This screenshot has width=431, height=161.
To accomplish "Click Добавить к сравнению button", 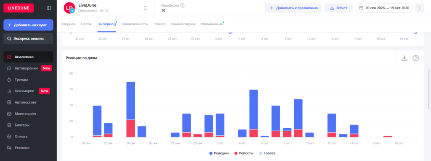I will pos(293,8).
